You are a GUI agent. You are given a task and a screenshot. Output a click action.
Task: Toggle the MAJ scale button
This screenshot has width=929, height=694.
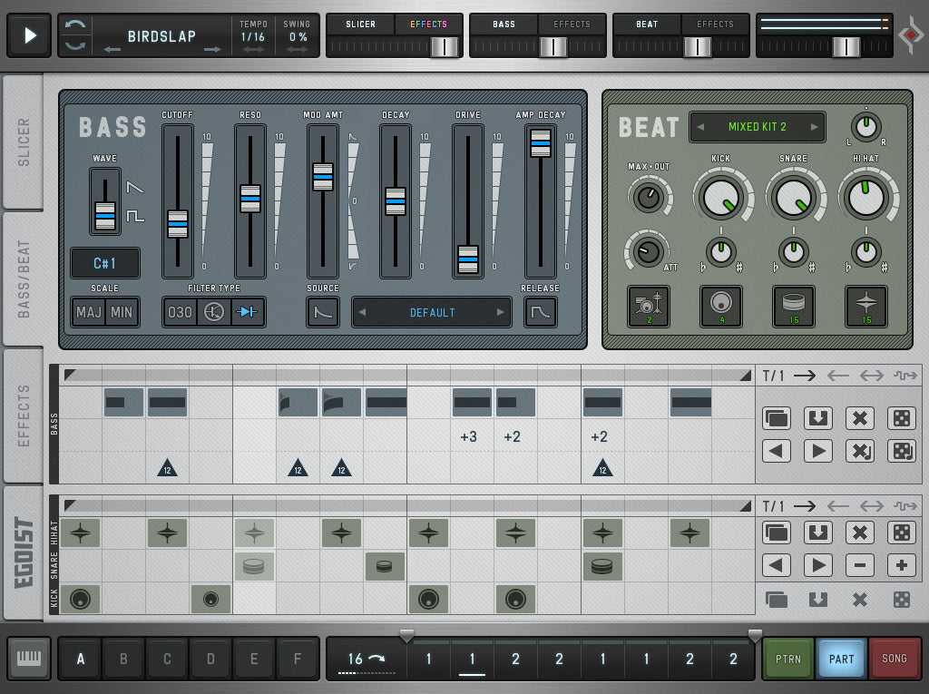coord(89,312)
